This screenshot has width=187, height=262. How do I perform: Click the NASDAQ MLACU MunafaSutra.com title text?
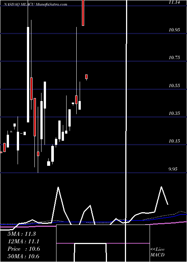35,4
